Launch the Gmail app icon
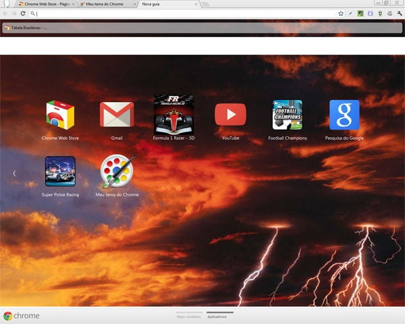 tap(117, 115)
